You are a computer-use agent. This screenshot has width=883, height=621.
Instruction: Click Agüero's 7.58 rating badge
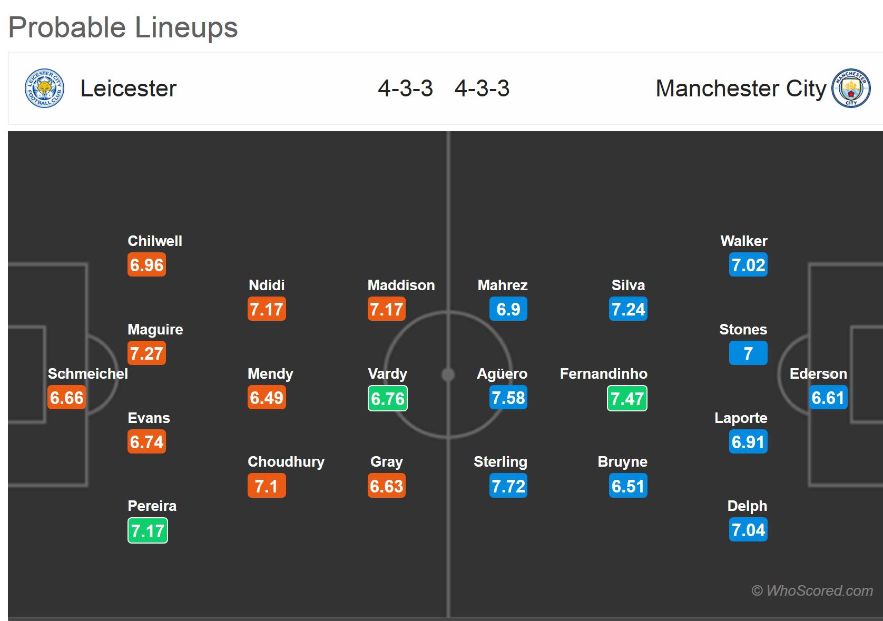[x=508, y=398]
